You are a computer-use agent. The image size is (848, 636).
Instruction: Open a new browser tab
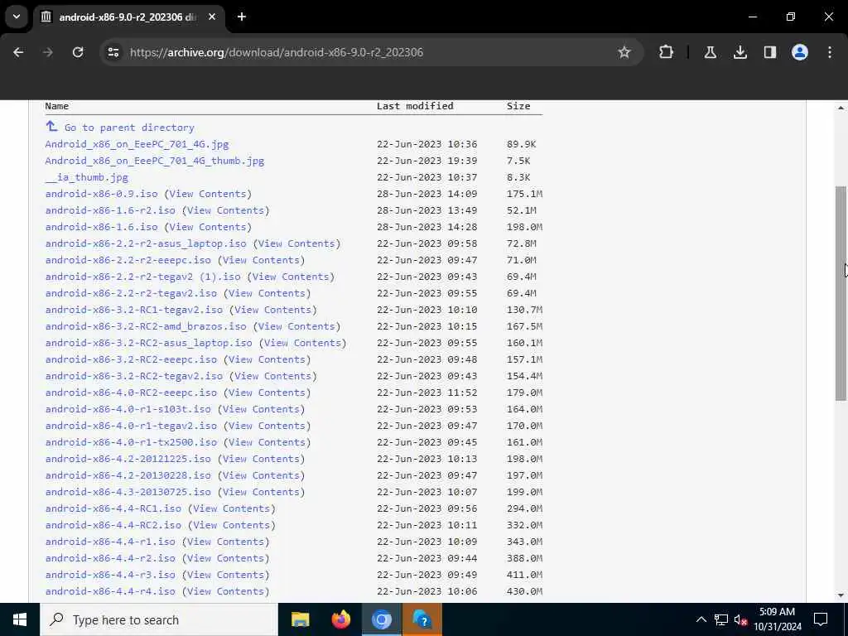pos(242,17)
